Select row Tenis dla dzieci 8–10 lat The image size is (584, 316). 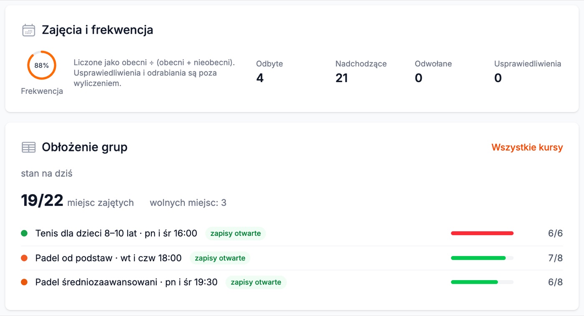tap(292, 233)
